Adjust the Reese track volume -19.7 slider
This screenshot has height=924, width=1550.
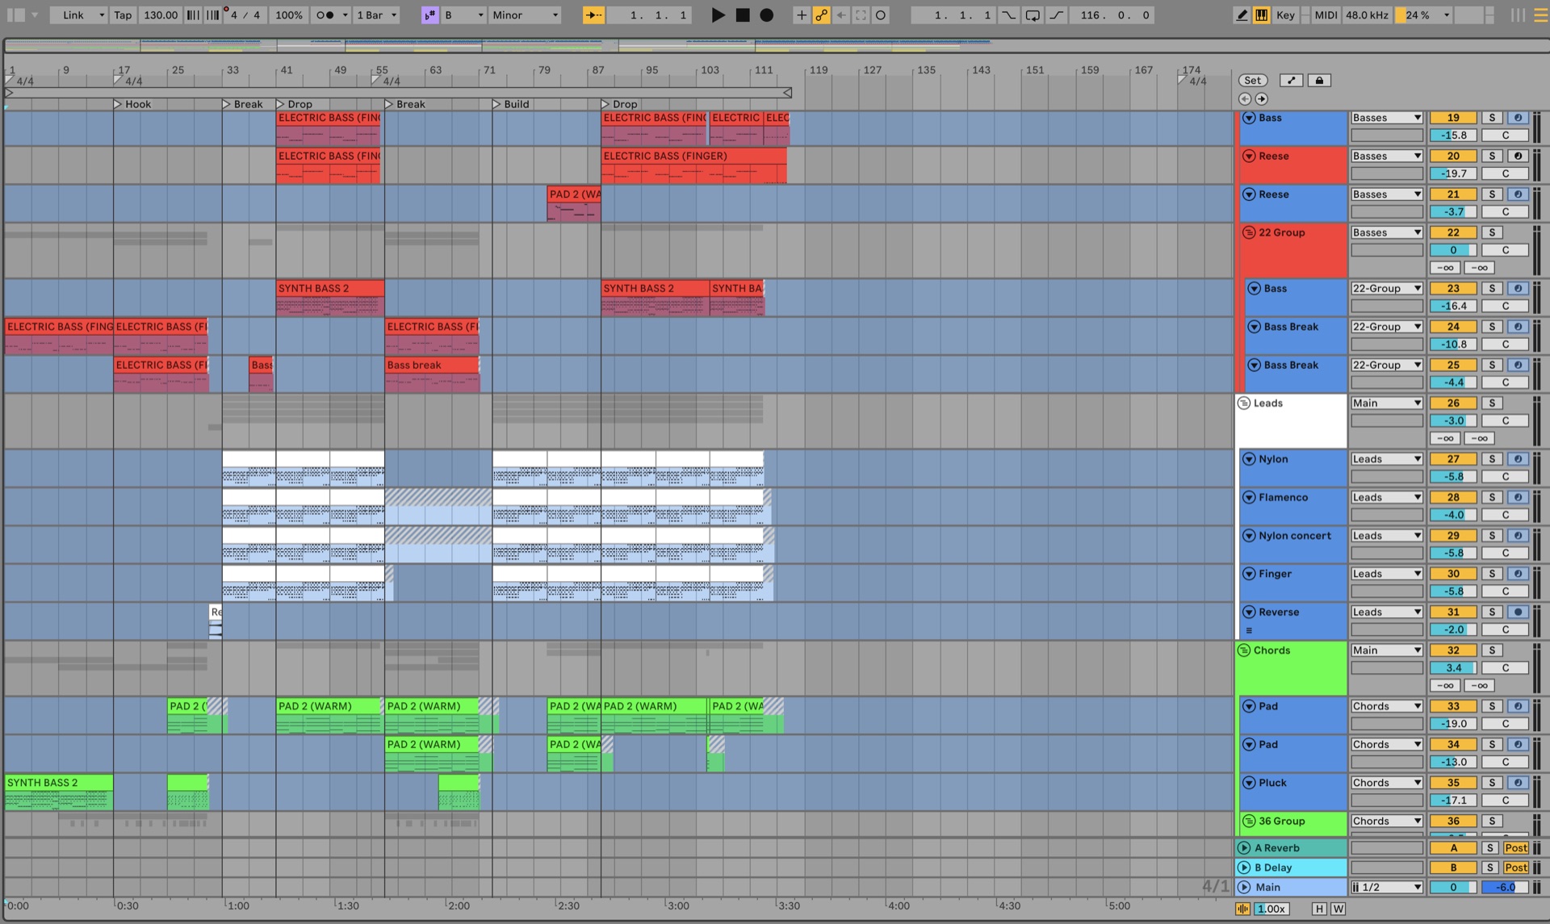(x=1453, y=173)
